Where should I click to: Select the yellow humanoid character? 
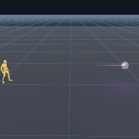point(6,72)
